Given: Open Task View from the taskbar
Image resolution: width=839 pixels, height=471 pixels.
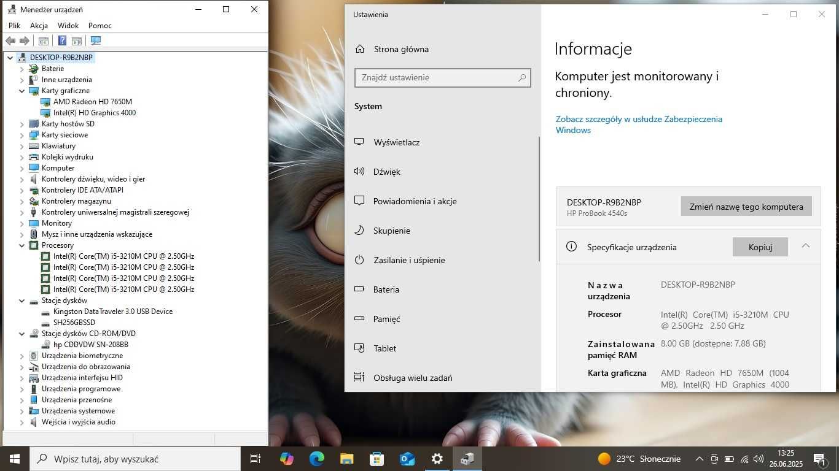Looking at the screenshot, I should pos(256,459).
